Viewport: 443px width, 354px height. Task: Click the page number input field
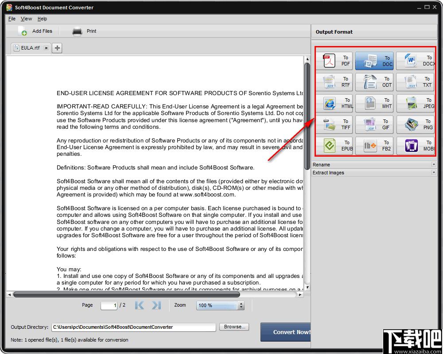(109, 305)
